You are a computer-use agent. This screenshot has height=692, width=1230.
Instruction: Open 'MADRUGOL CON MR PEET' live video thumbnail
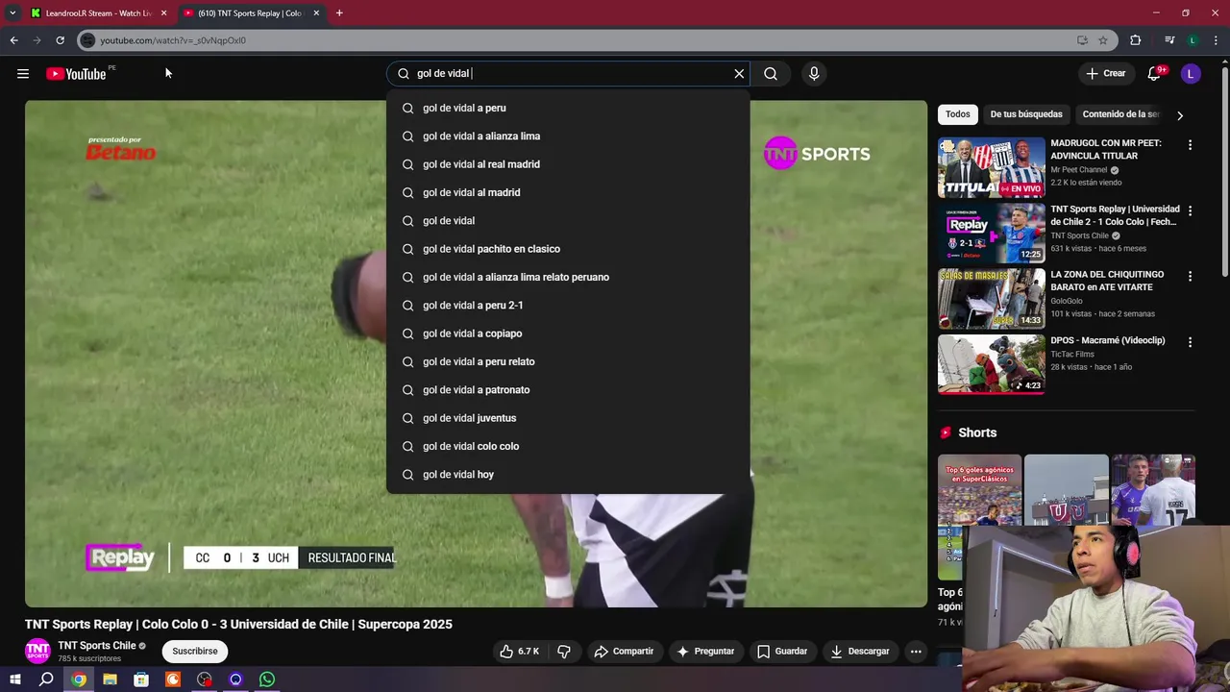click(x=991, y=167)
